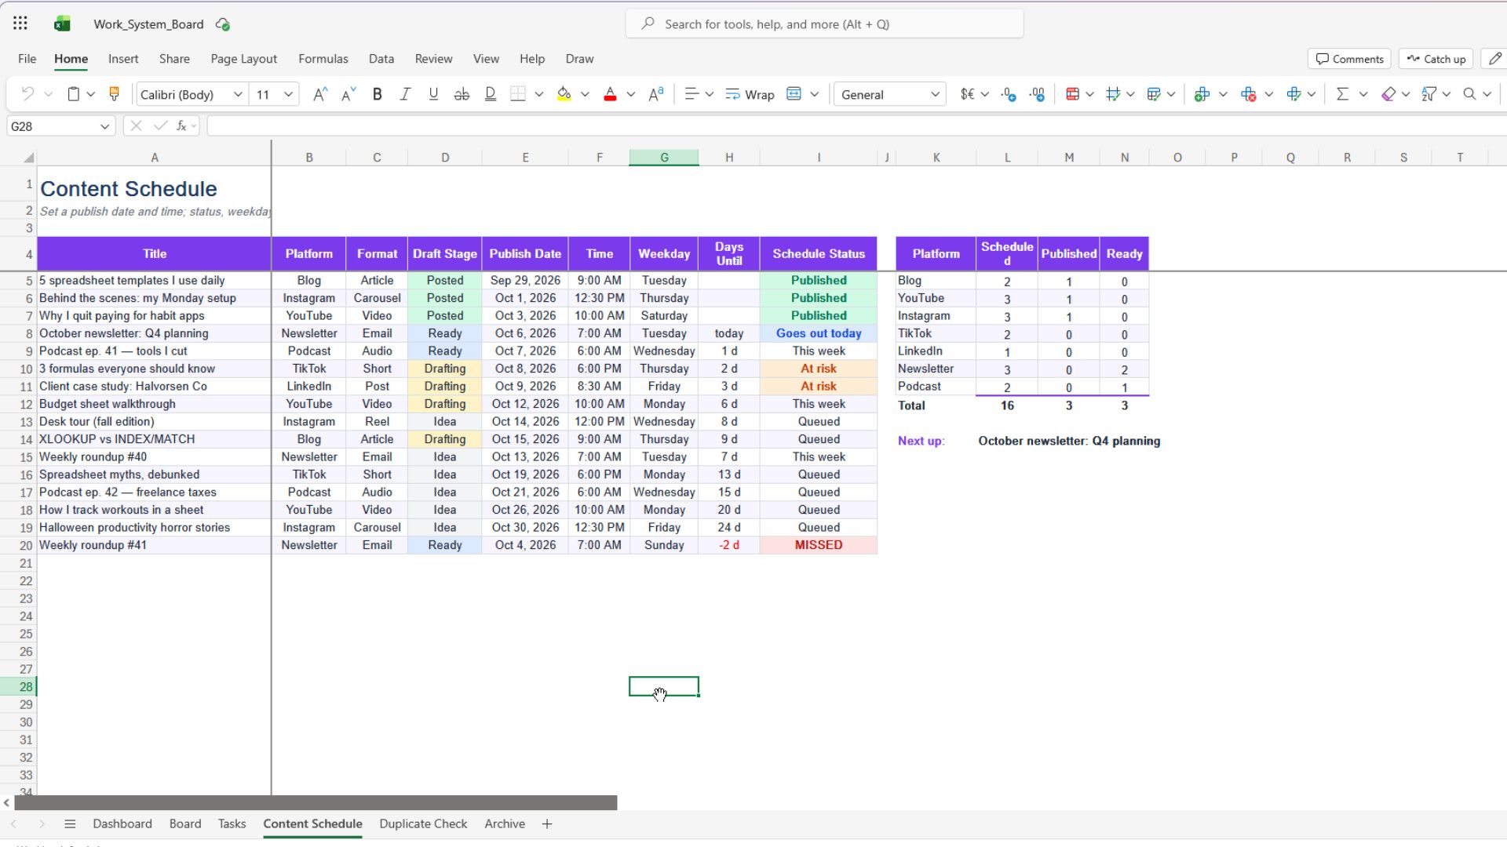This screenshot has width=1507, height=847.
Task: Open the app launcher grid
Action: 20,24
